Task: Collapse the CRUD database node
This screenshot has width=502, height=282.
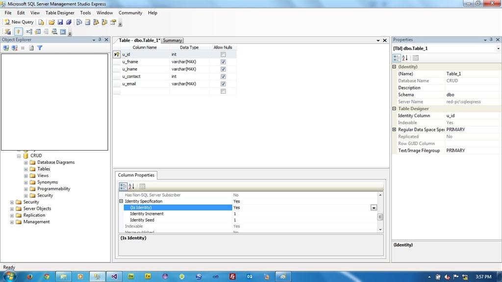Action: point(19,156)
